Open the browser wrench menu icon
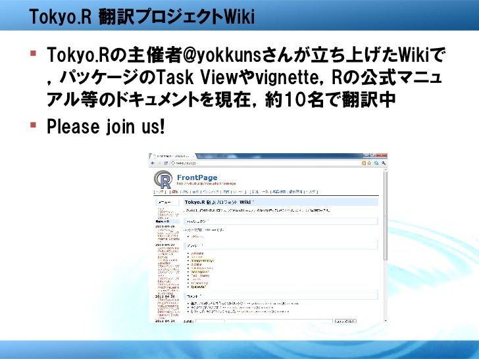This screenshot has height=359, width=479. pos(384,163)
